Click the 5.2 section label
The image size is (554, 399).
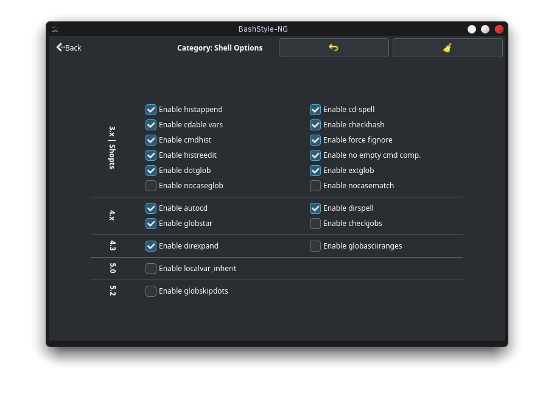click(x=113, y=291)
